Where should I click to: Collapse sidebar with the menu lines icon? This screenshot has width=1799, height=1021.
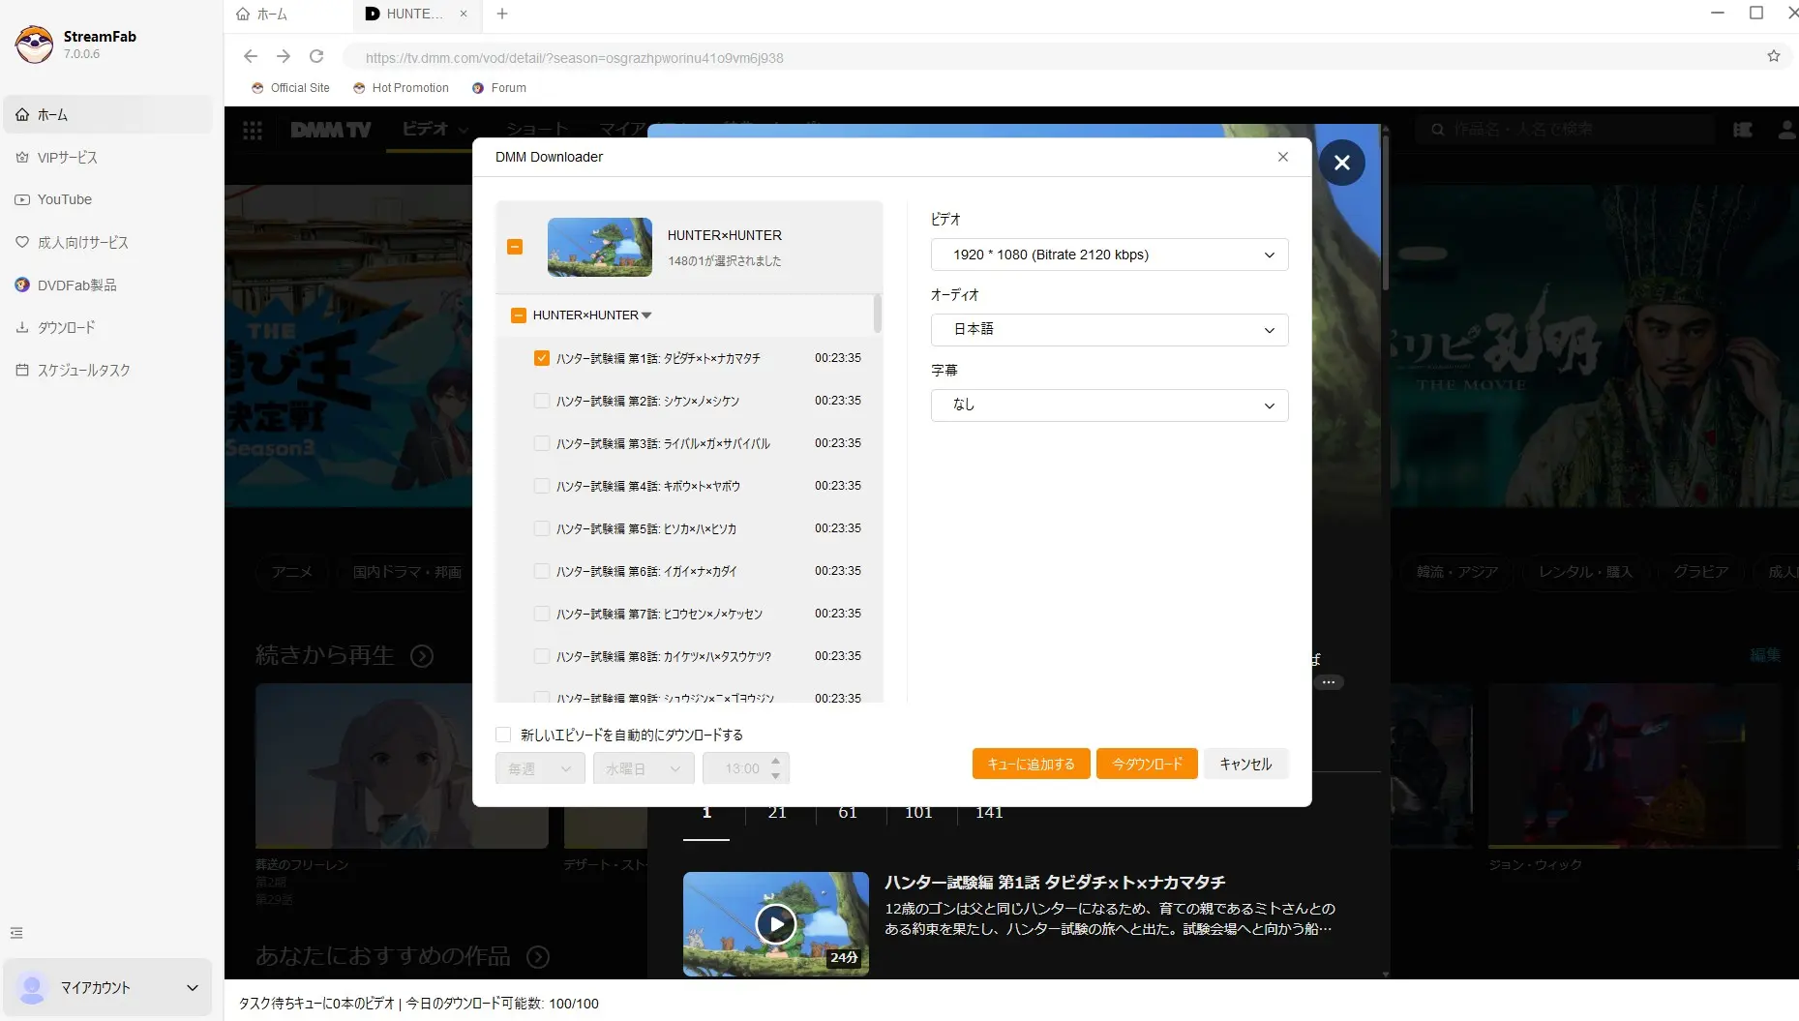click(x=16, y=933)
